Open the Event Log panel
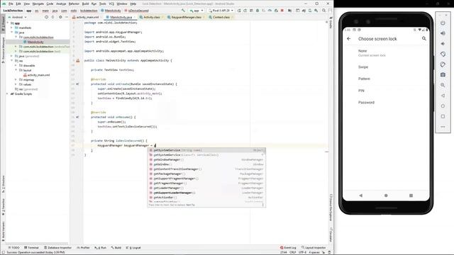The width and height of the screenshot is (454, 255). pyautogui.click(x=288, y=247)
